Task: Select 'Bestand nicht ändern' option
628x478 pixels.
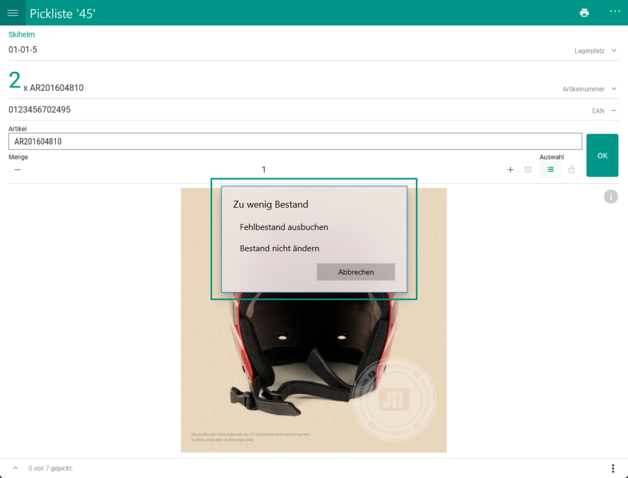Action: pyautogui.click(x=279, y=248)
